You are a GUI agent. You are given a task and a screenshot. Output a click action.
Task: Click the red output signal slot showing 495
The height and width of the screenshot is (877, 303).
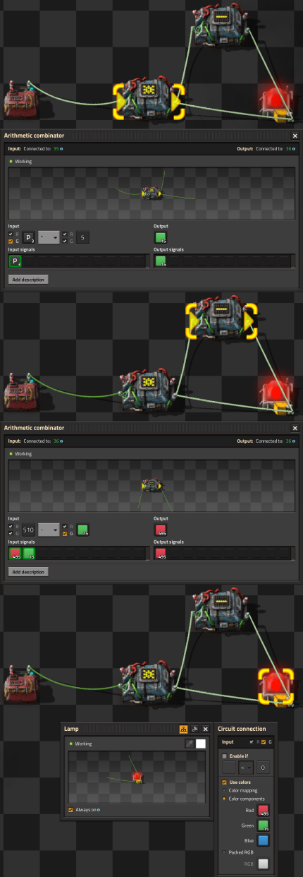[x=160, y=530]
